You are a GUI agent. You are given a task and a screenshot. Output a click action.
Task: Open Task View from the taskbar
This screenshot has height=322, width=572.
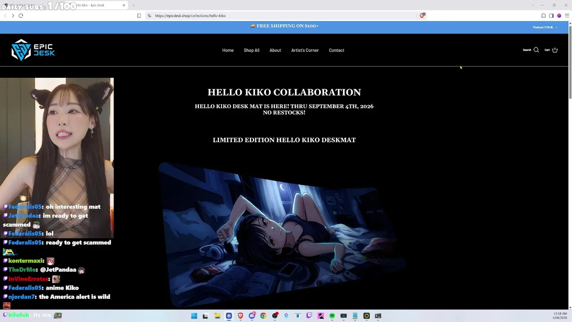[x=206, y=316]
